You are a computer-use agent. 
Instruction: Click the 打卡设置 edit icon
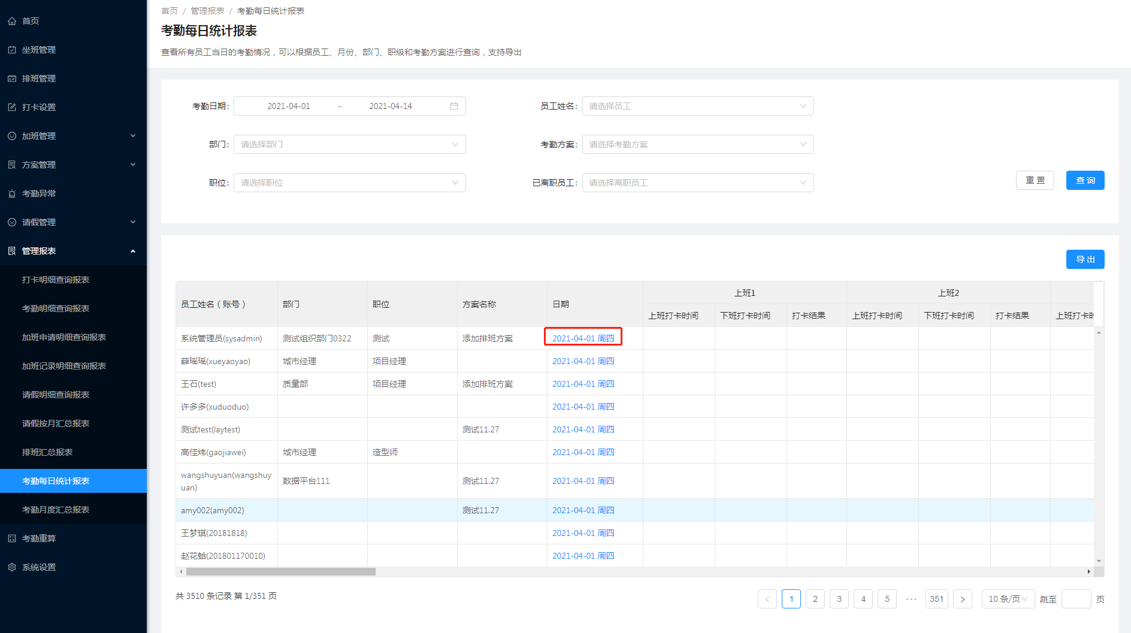12,107
